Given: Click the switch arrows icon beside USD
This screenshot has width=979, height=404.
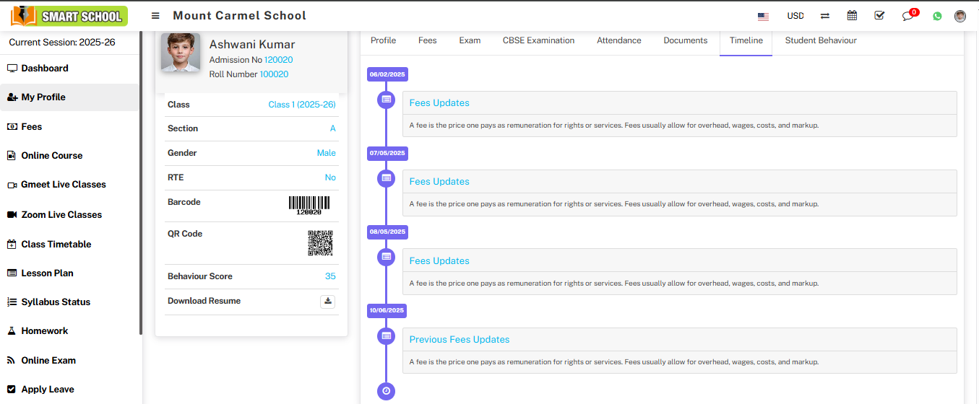Looking at the screenshot, I should (x=824, y=16).
